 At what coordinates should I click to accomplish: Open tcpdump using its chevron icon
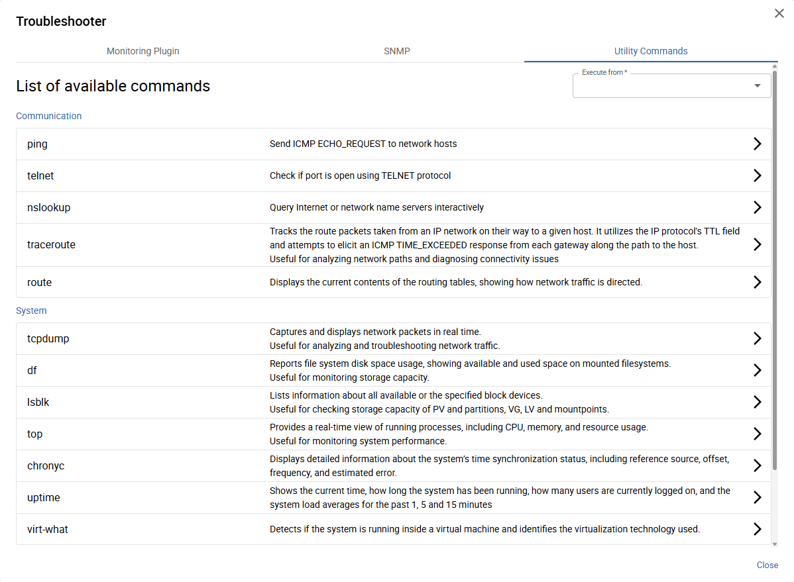tap(757, 338)
